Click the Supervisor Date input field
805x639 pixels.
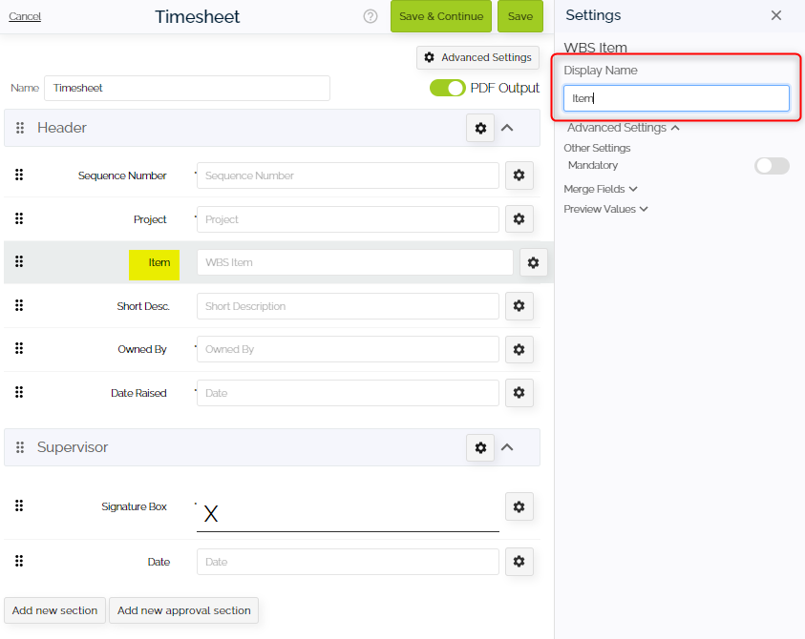click(x=348, y=562)
